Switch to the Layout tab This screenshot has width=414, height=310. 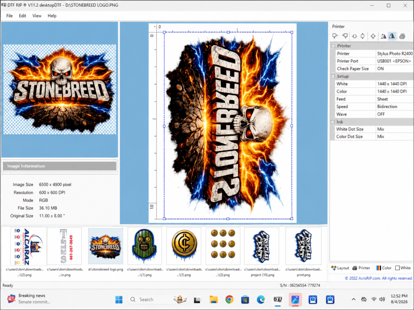click(340, 268)
